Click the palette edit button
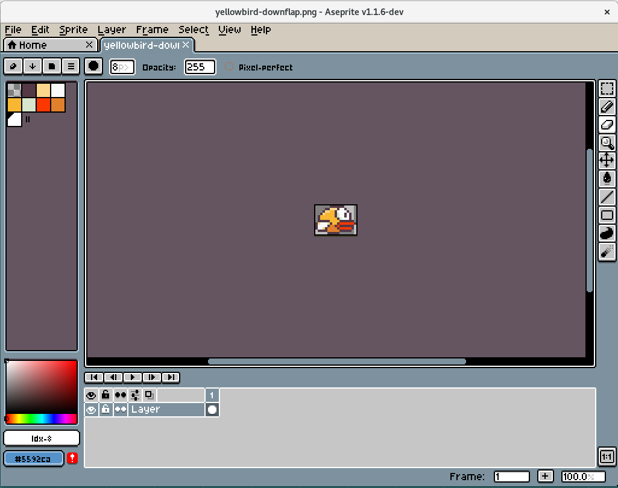This screenshot has height=488, width=618. 13,66
